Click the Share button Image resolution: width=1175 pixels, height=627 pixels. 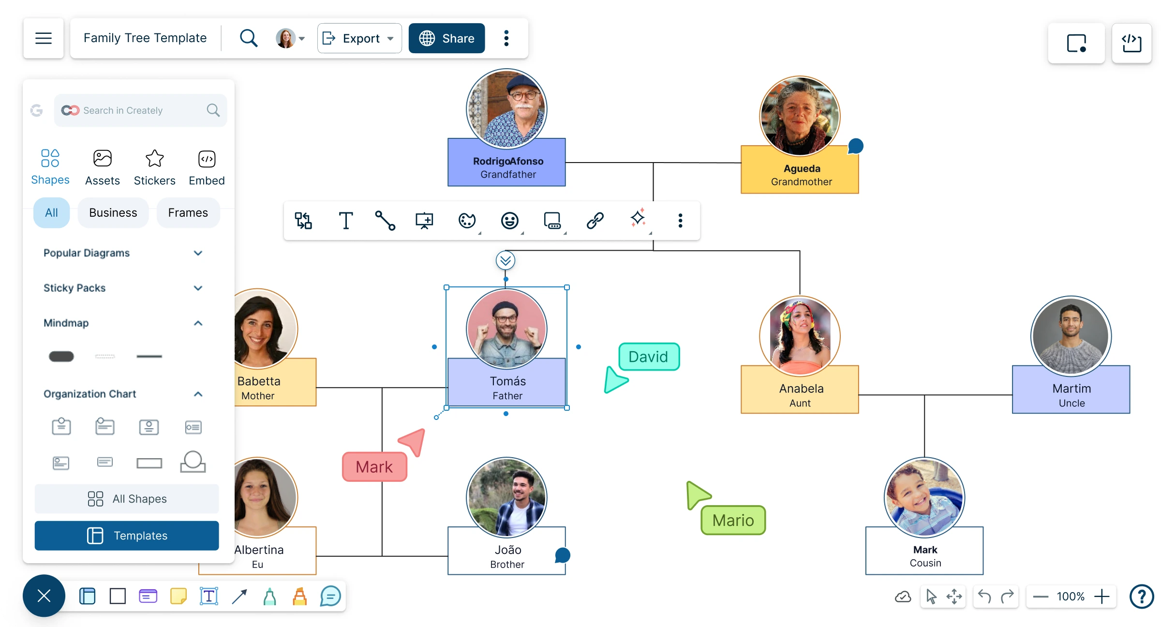tap(446, 38)
